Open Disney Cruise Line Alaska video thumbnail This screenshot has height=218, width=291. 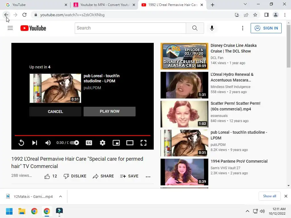point(184,56)
